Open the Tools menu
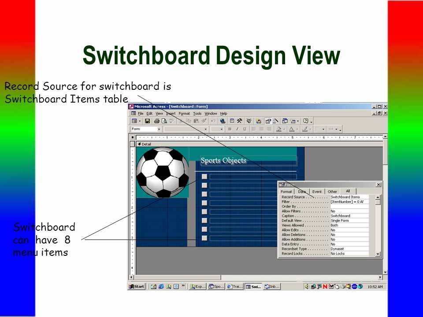Screen dimensions: 423x317 (x=197, y=114)
